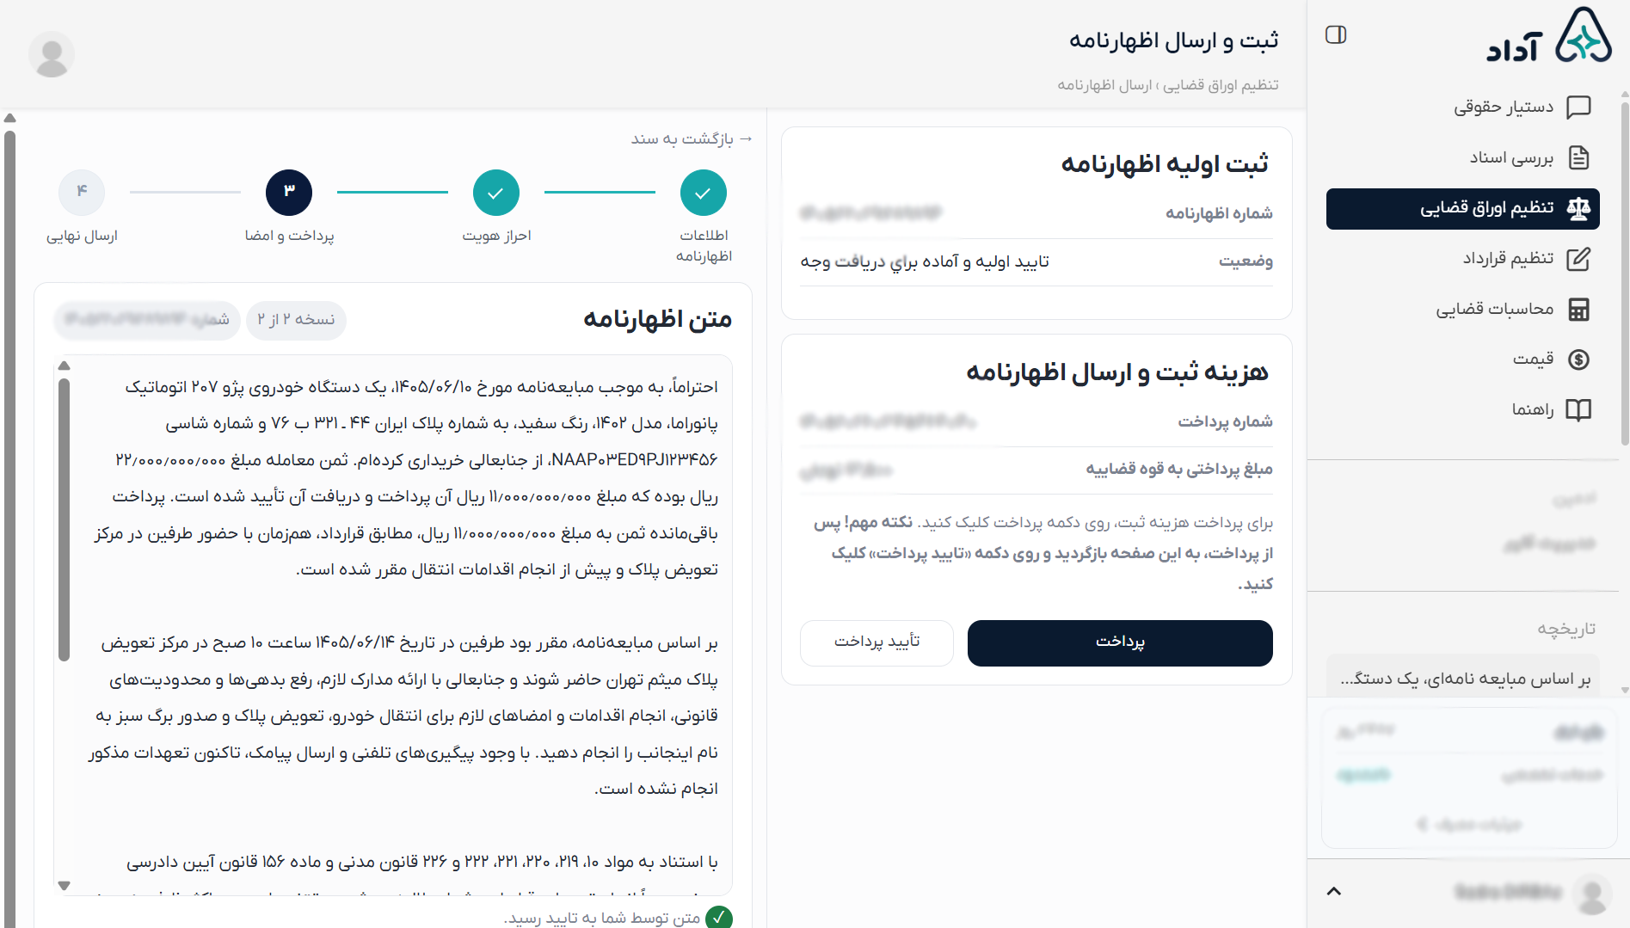Click the پرداخت payment button
This screenshot has height=928, width=1630.
click(x=1120, y=642)
